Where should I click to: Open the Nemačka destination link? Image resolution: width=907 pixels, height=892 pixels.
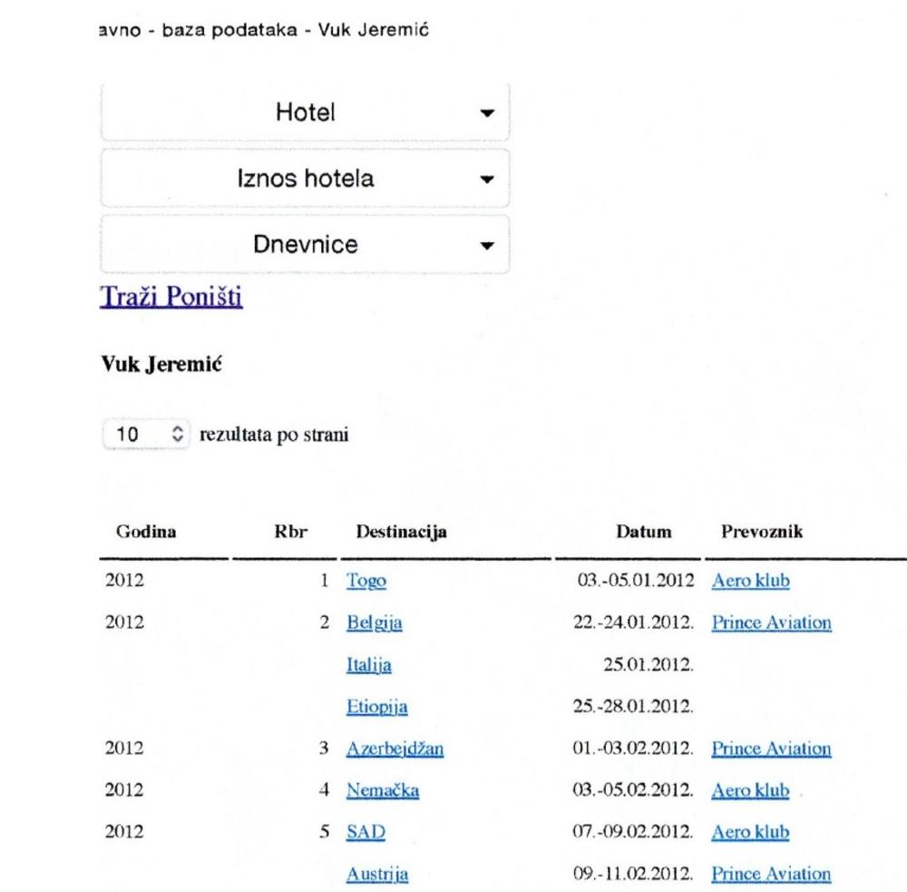click(383, 791)
